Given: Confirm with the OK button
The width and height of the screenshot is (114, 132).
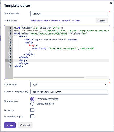Looking at the screenshot, I should [10, 125].
